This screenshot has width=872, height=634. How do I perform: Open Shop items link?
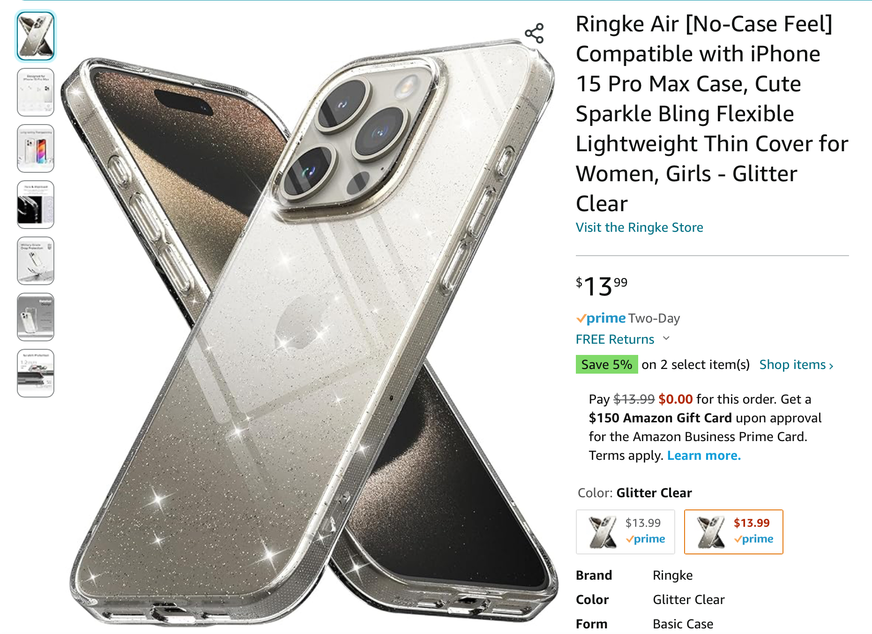pos(796,364)
